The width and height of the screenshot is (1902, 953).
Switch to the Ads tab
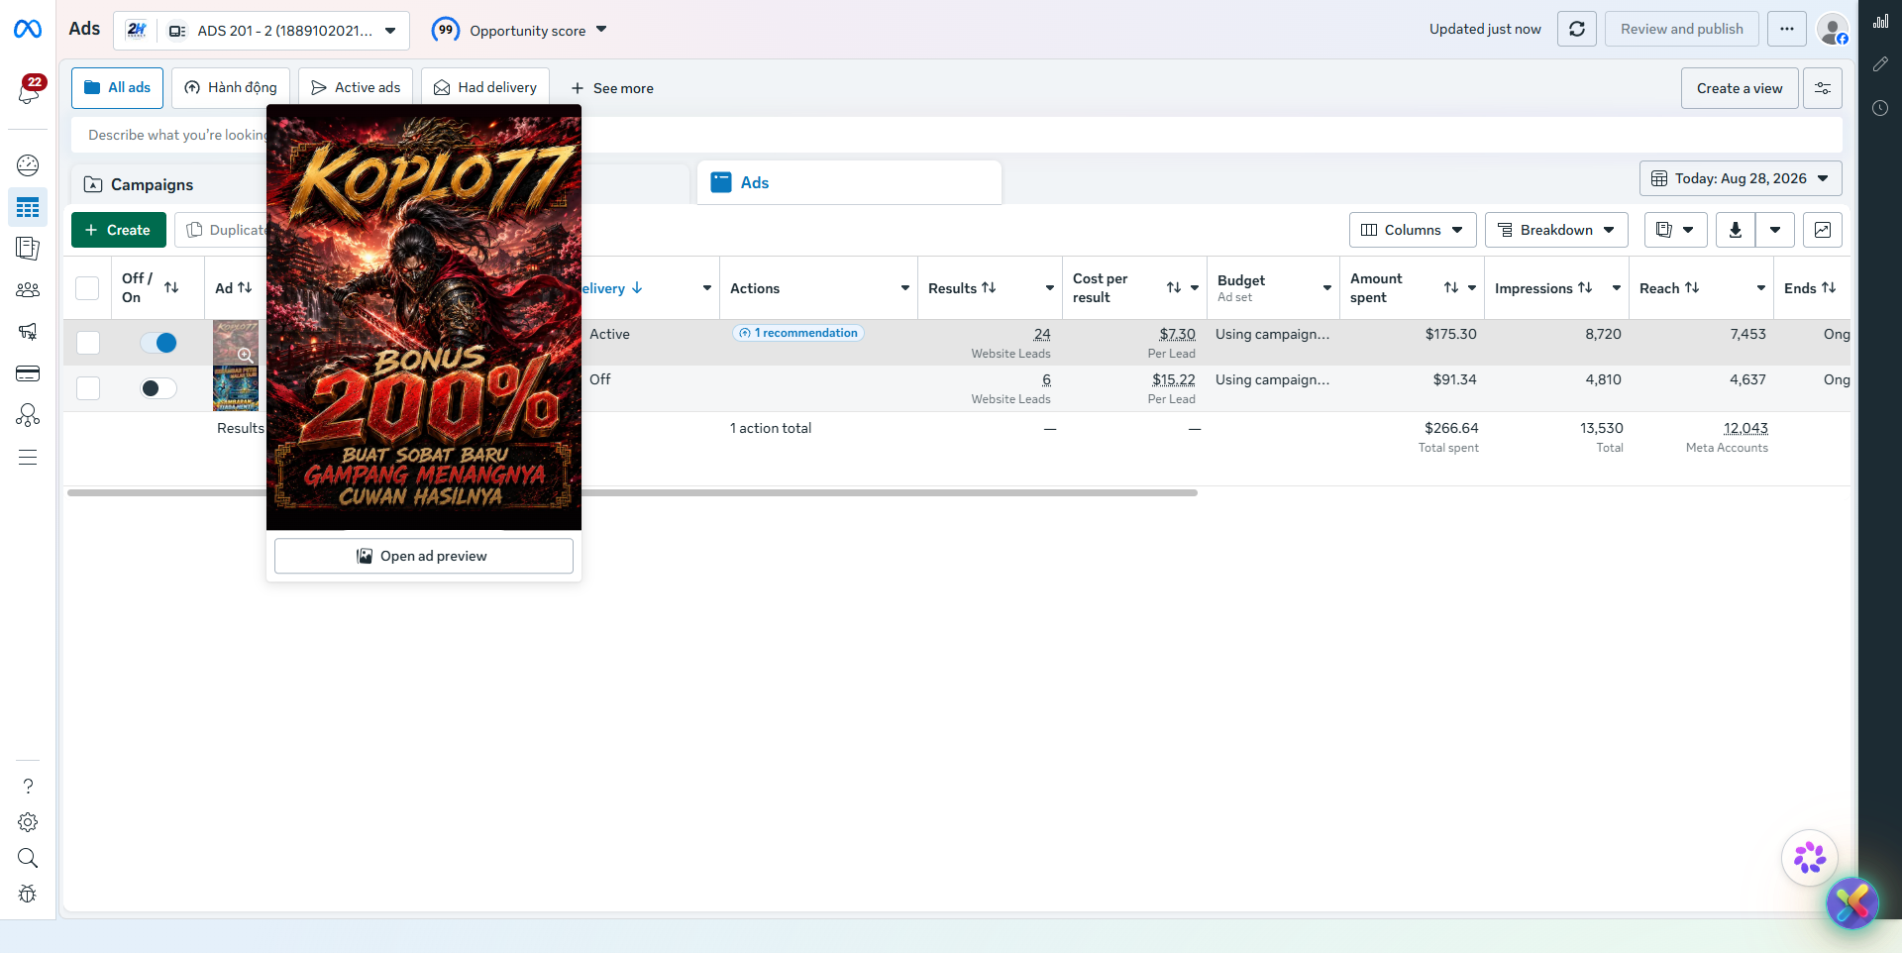point(849,183)
